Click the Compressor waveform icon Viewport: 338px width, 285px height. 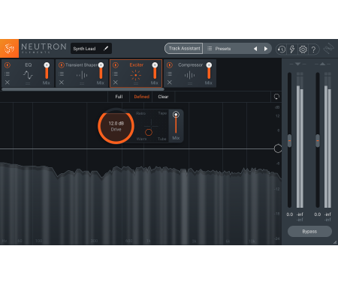tap(189, 75)
